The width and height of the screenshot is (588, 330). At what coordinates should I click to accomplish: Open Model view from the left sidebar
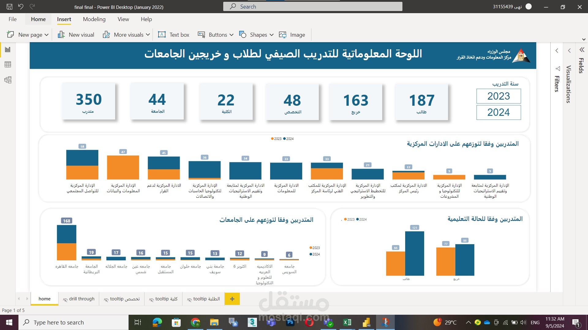[x=8, y=80]
